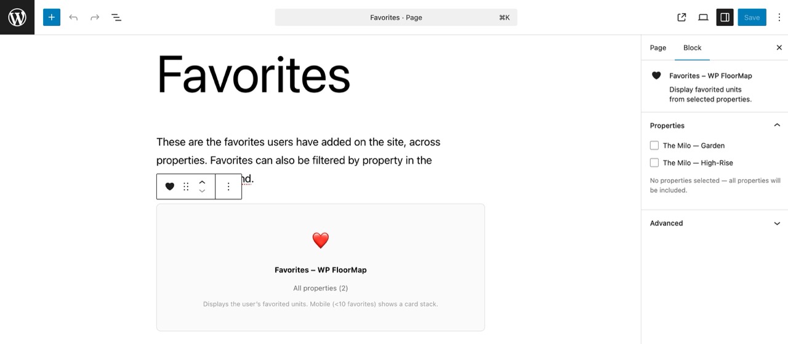This screenshot has width=788, height=344.
Task: Click the WordPress logo icon
Action: [17, 17]
